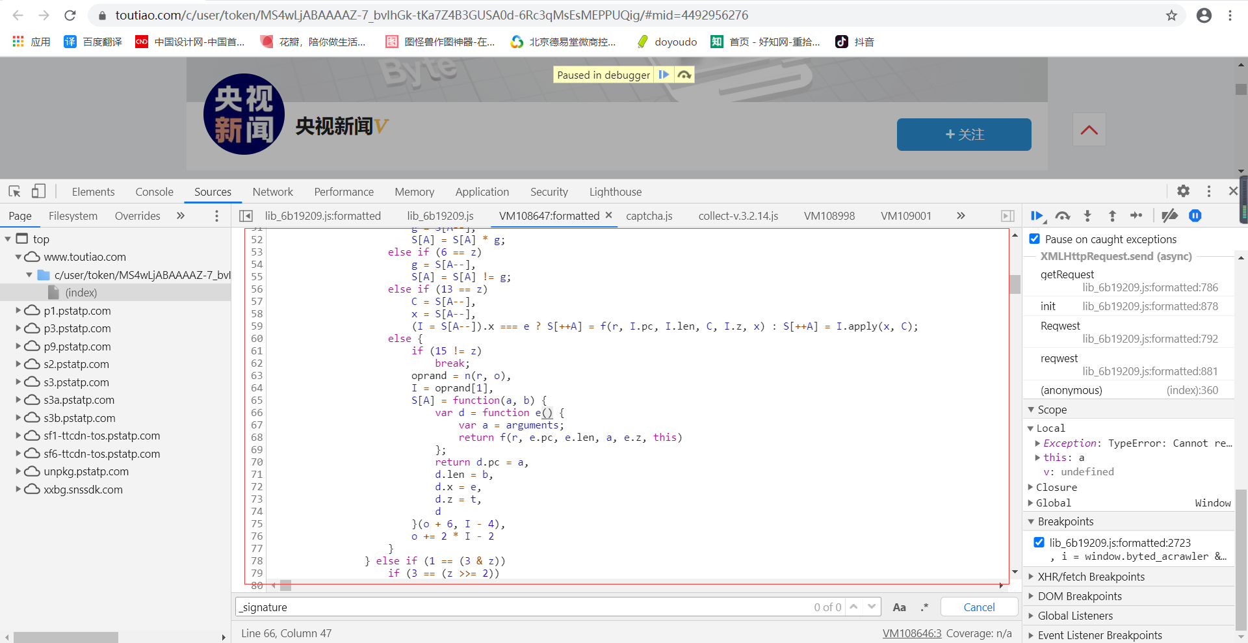Open the browser profile avatar menu
The image size is (1248, 643).
1204,15
